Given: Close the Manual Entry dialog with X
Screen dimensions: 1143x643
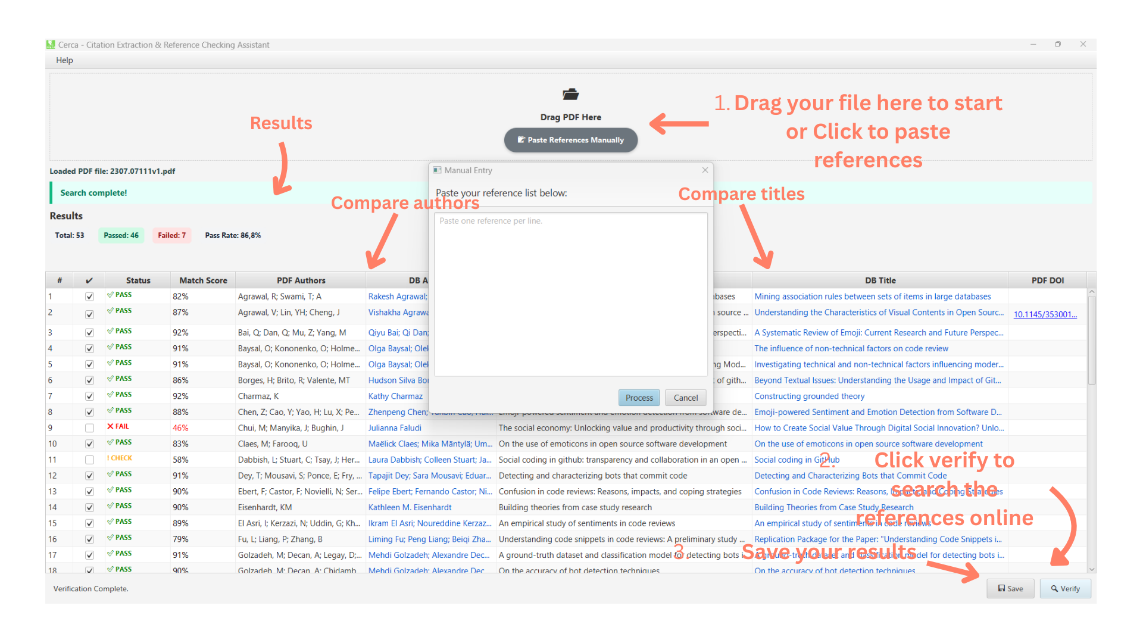Looking at the screenshot, I should 705,170.
